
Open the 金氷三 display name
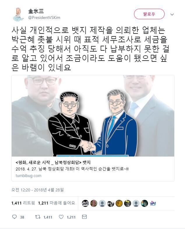[x=36, y=11]
